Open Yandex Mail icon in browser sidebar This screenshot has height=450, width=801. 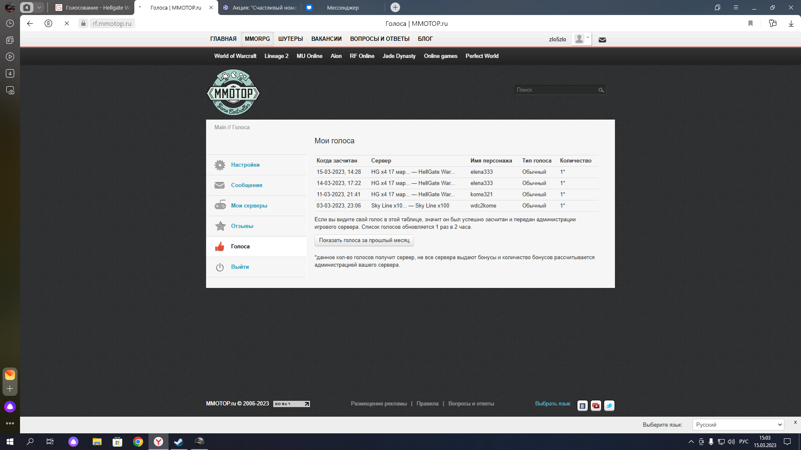point(10,375)
